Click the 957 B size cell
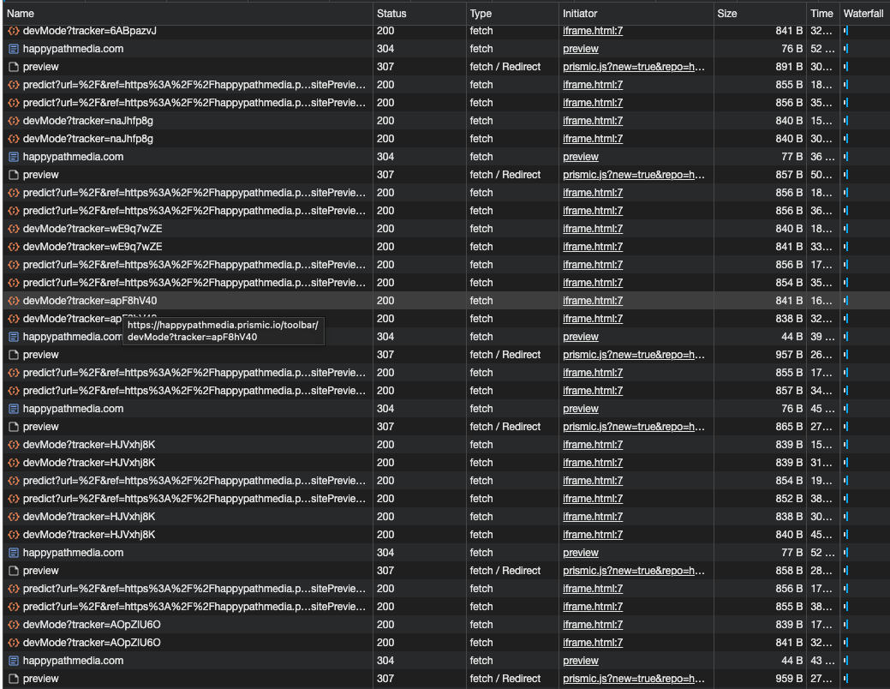Screen dimensions: 890x689 click(789, 355)
